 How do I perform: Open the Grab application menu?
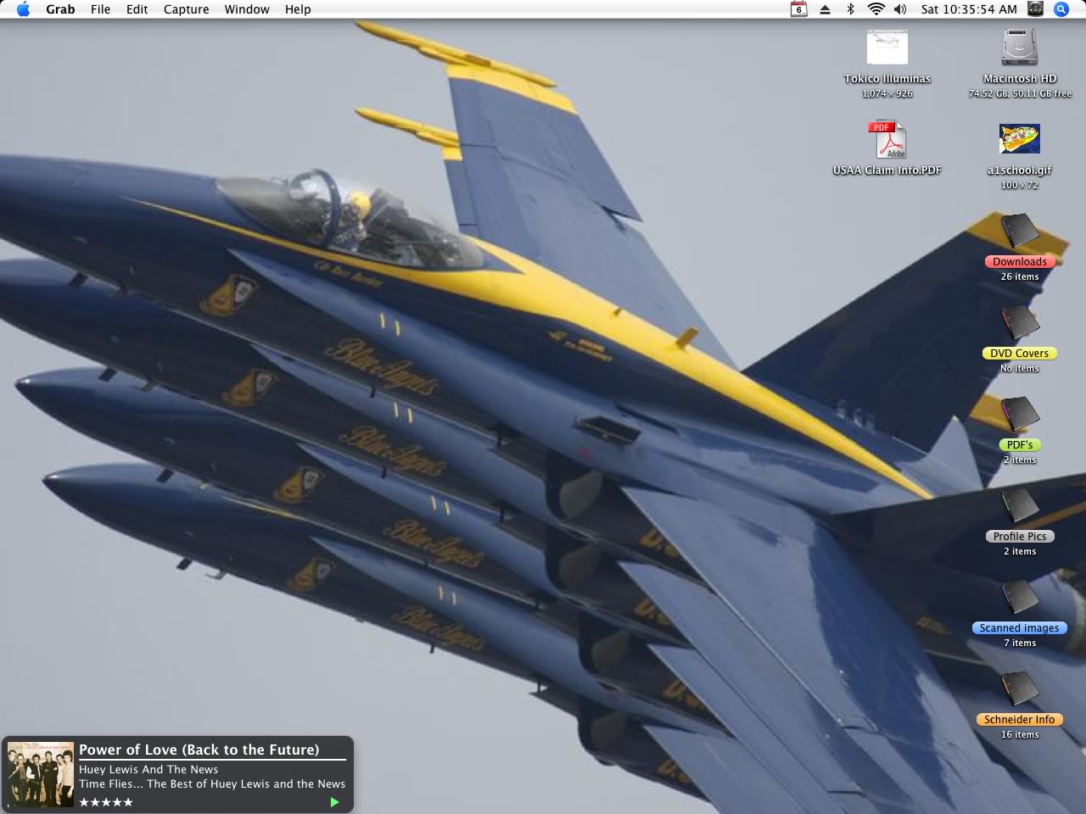[x=60, y=9]
